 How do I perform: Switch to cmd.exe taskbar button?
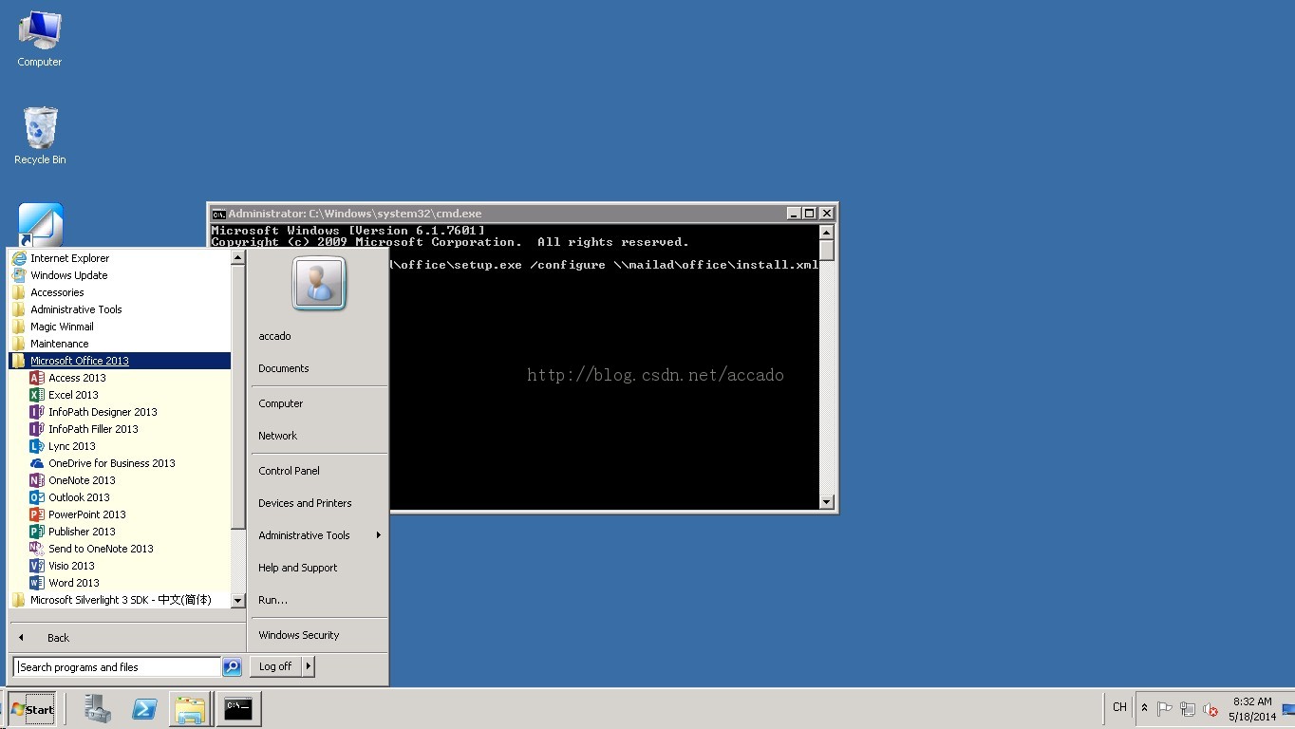pyautogui.click(x=238, y=708)
